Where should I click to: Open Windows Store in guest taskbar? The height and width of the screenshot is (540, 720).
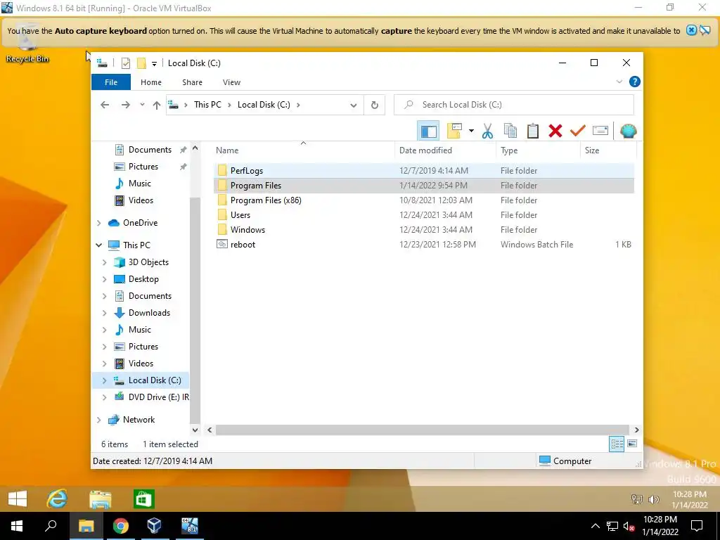[143, 499]
